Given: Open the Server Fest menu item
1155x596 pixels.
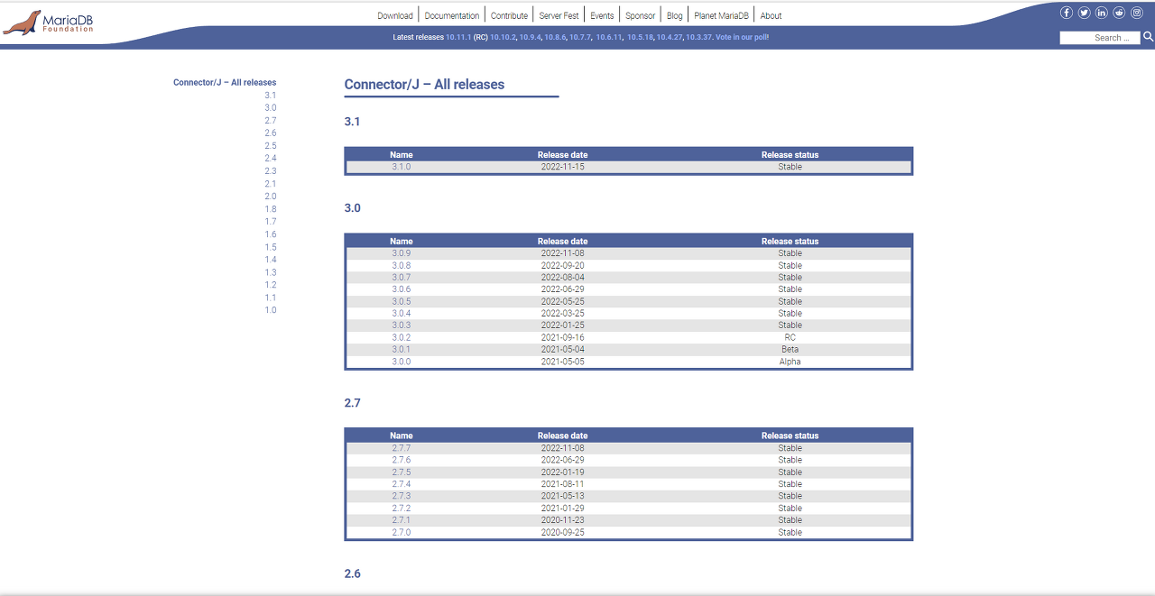Looking at the screenshot, I should 559,15.
